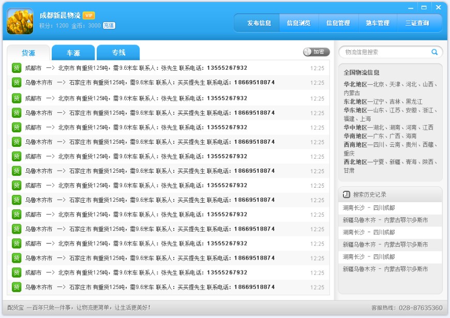
Task: Open the 三证查询 lookup page
Action: pyautogui.click(x=417, y=23)
